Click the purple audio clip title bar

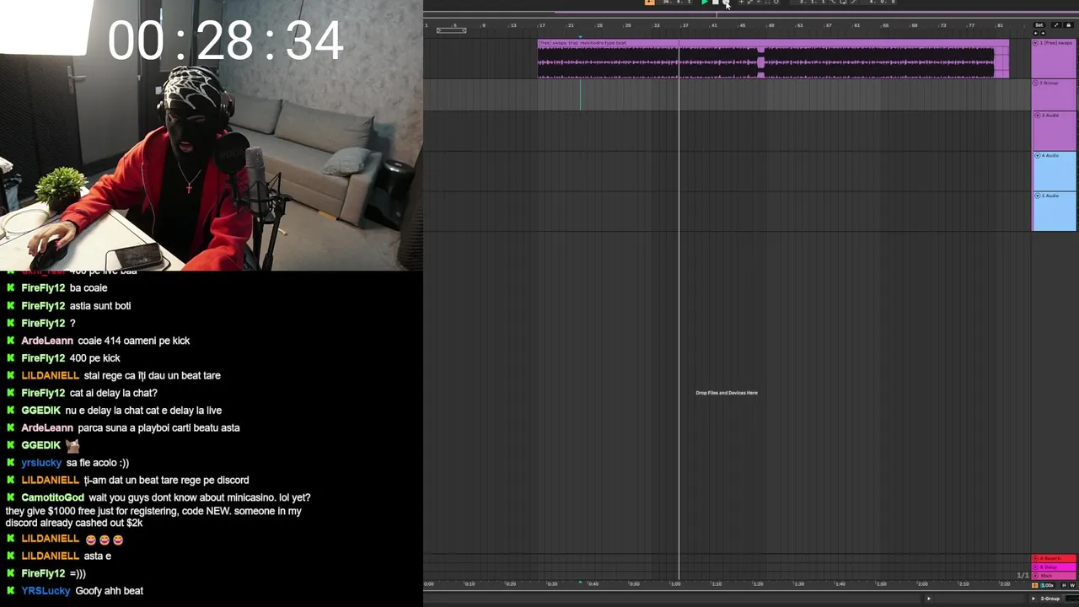point(773,43)
